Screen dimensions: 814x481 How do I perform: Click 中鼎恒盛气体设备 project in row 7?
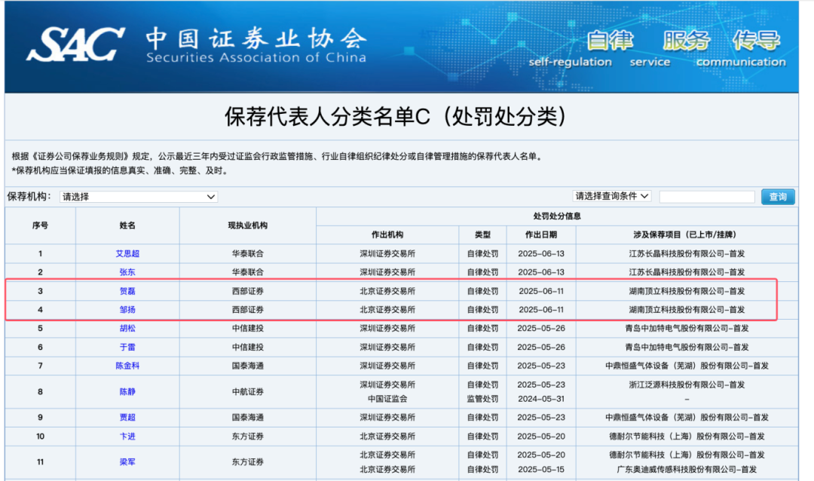coord(687,366)
